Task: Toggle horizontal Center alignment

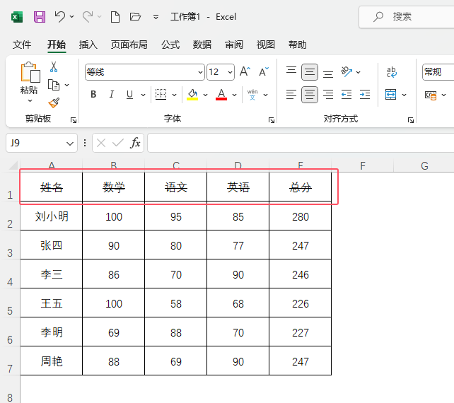Action: tap(310, 94)
